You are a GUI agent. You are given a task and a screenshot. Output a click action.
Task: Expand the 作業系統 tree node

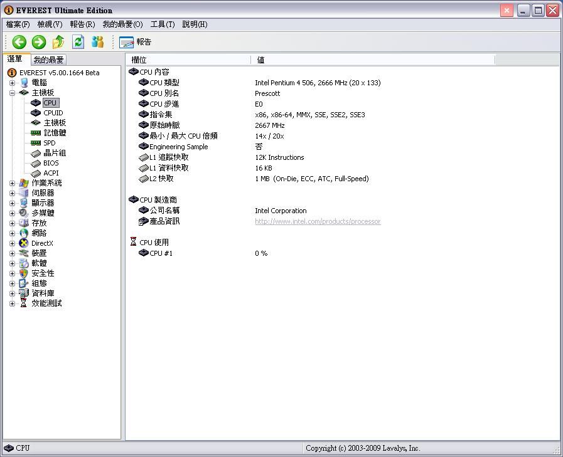12,183
